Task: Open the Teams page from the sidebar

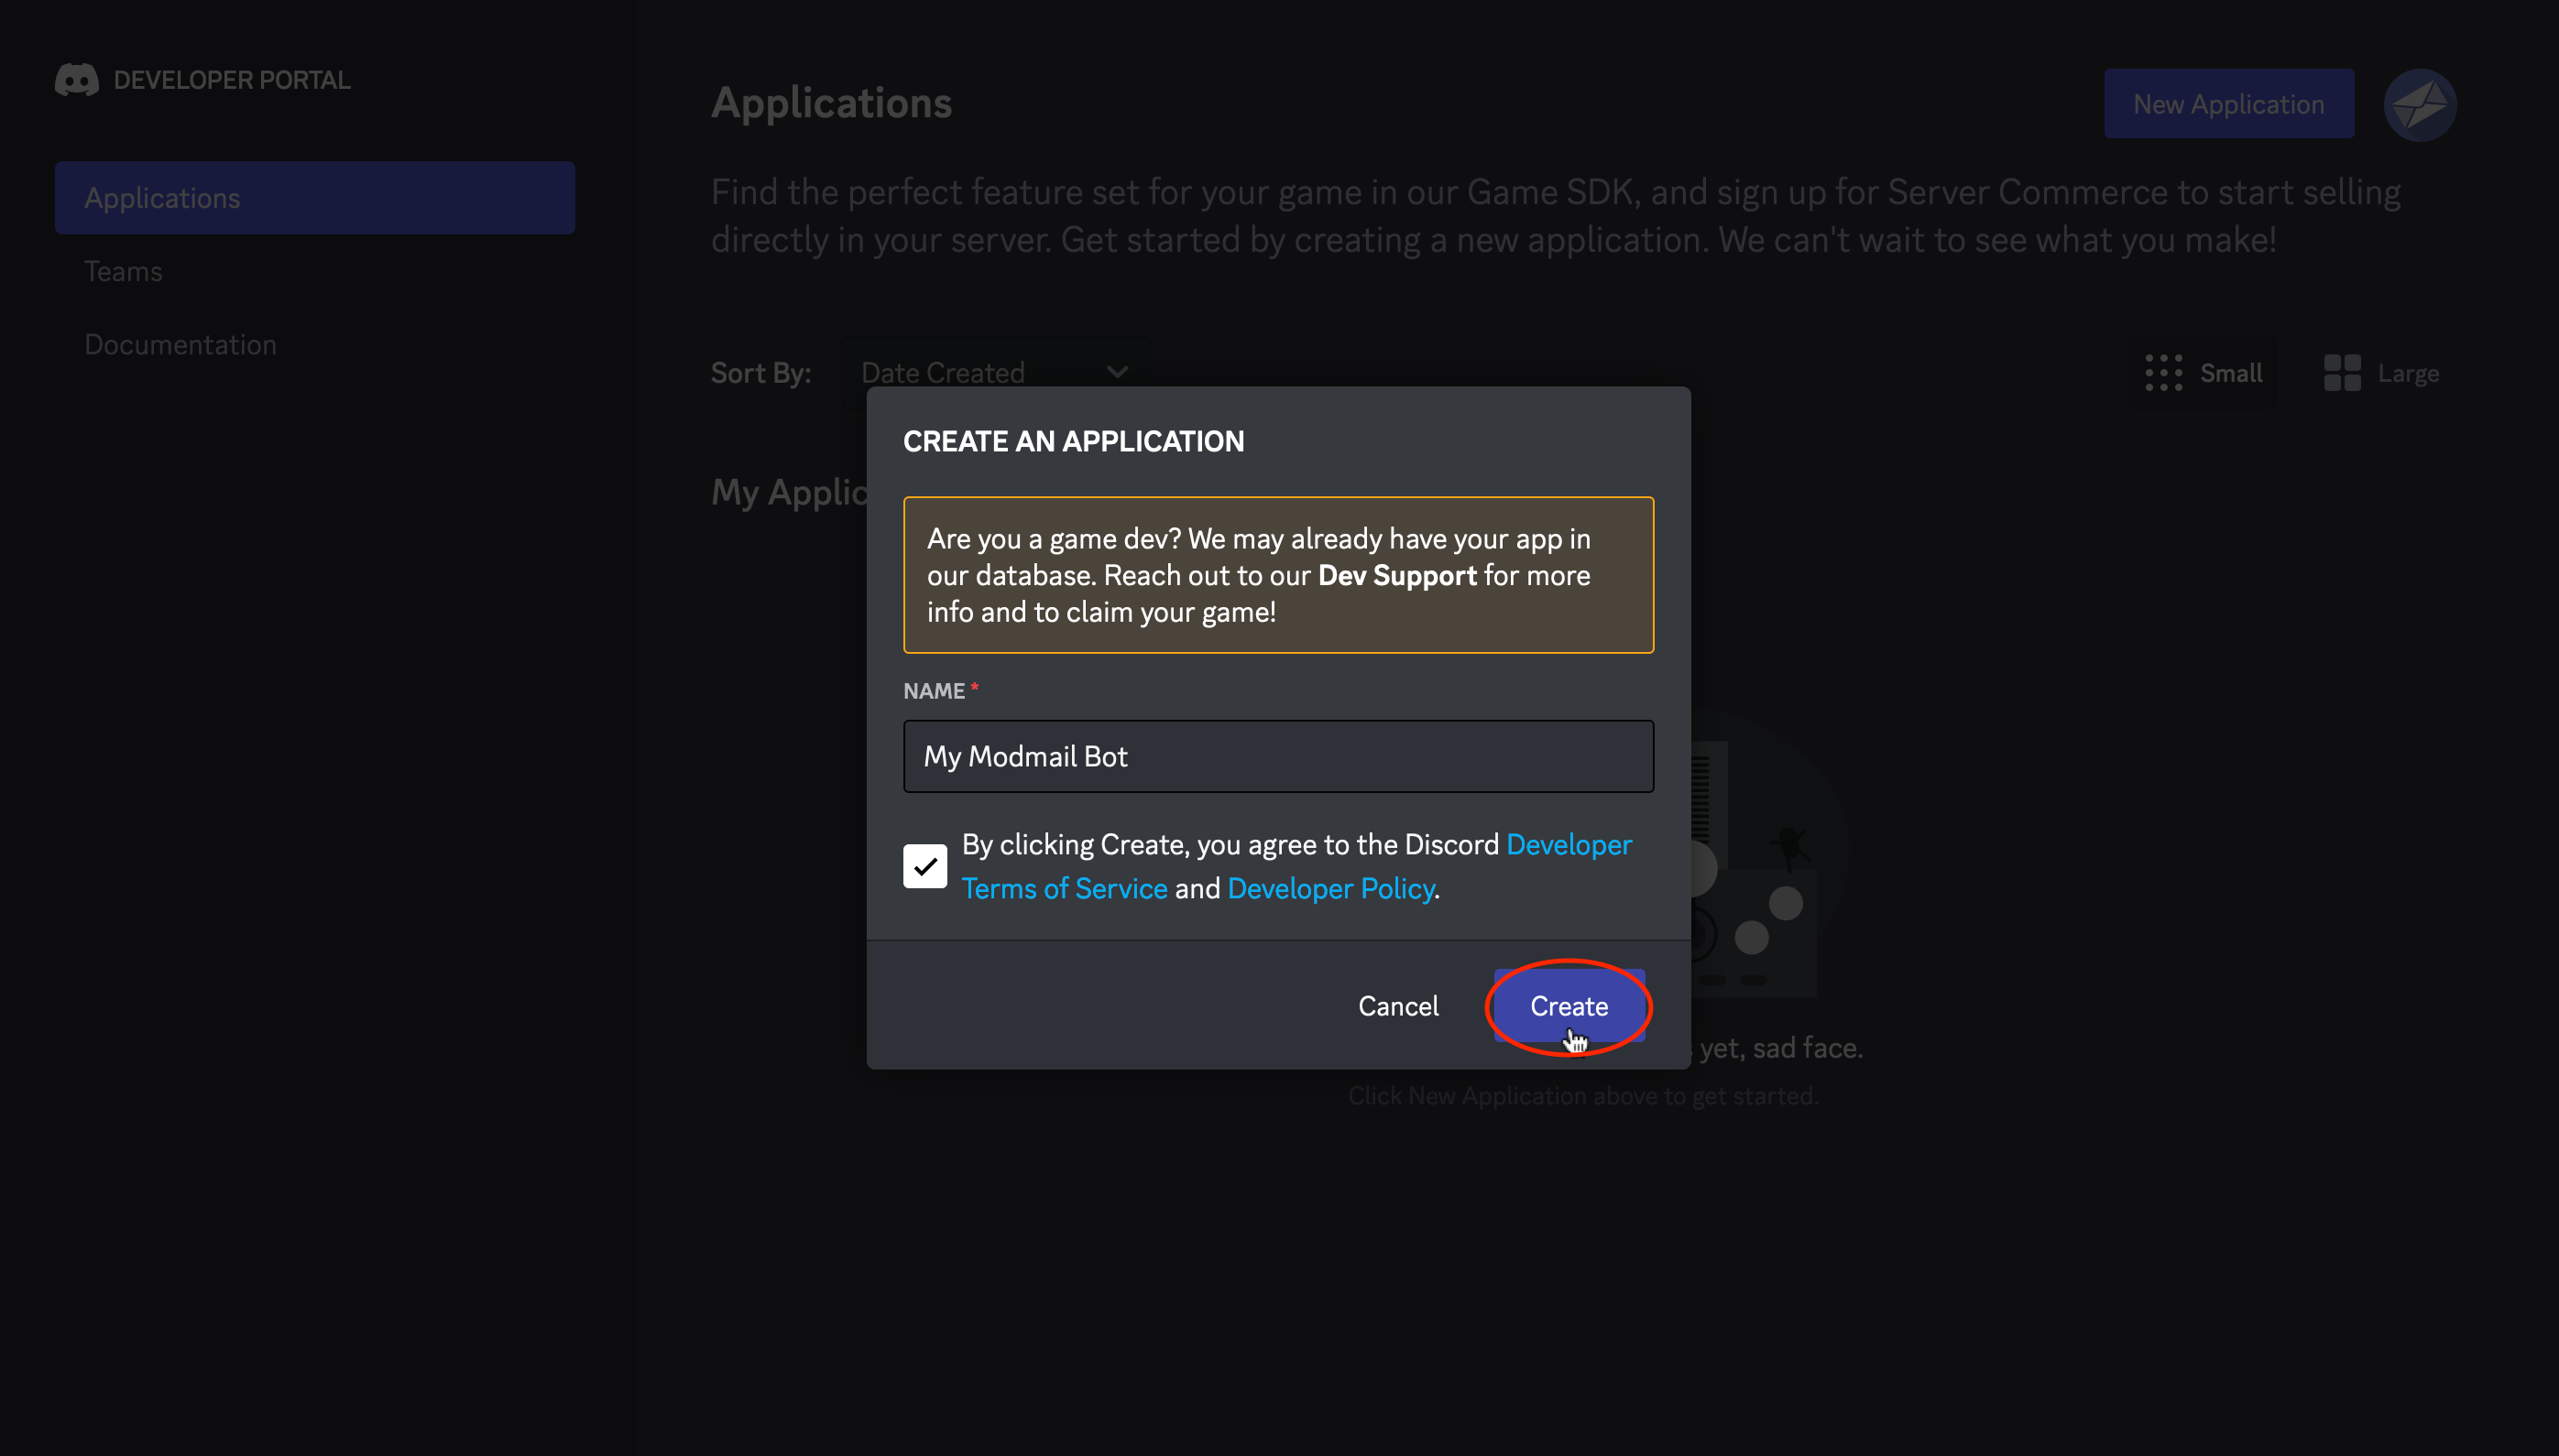Action: (122, 270)
